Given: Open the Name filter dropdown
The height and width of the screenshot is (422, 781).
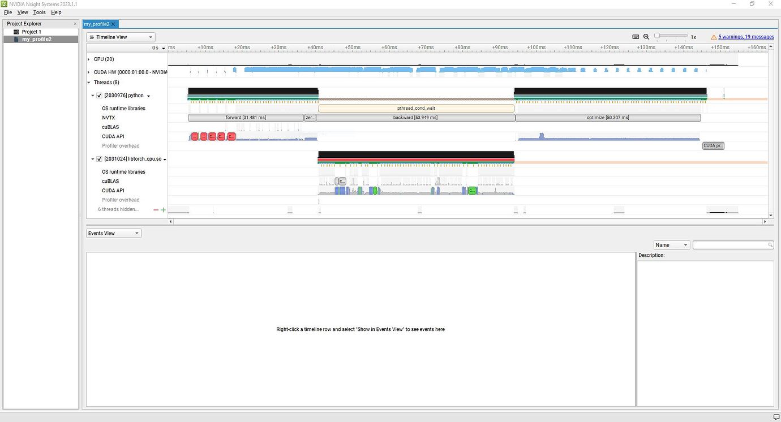Looking at the screenshot, I should coord(671,245).
